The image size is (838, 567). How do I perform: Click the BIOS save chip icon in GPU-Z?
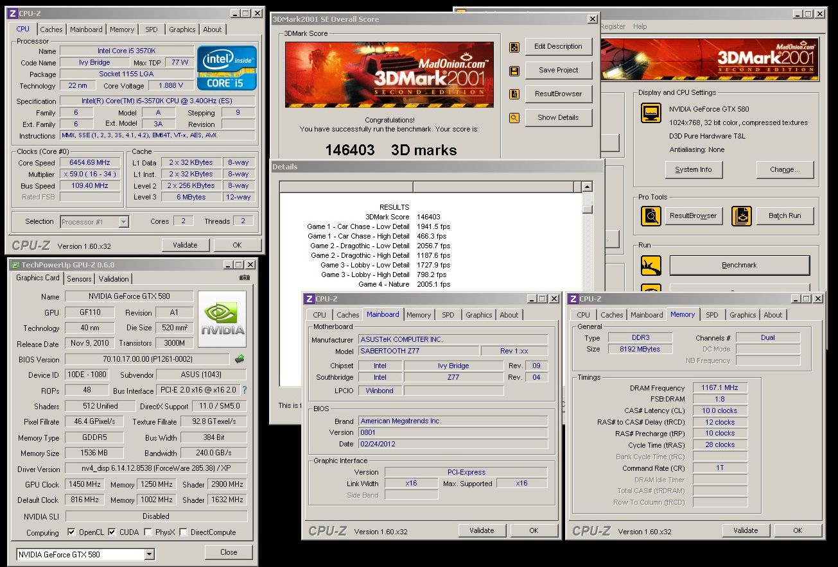coord(240,359)
